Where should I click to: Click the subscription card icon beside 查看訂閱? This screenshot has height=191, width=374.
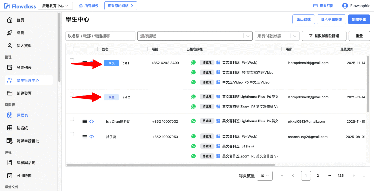click(x=316, y=6)
